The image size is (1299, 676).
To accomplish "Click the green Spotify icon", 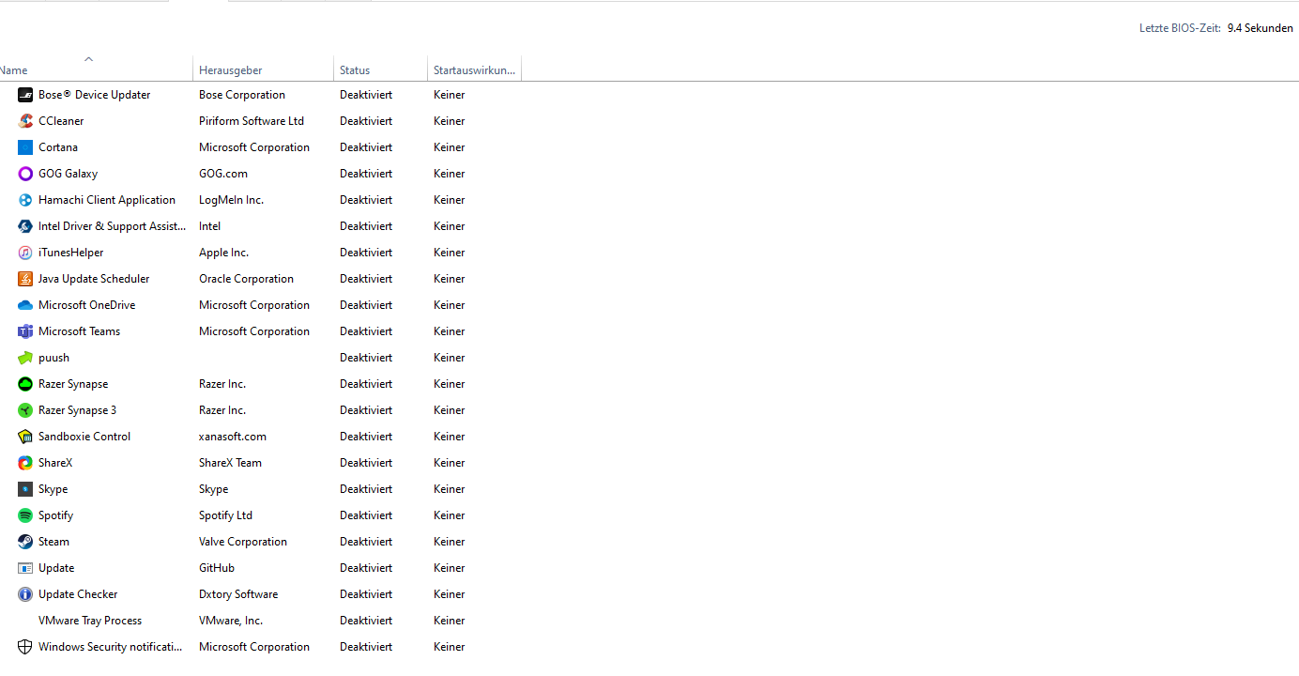I will [25, 515].
